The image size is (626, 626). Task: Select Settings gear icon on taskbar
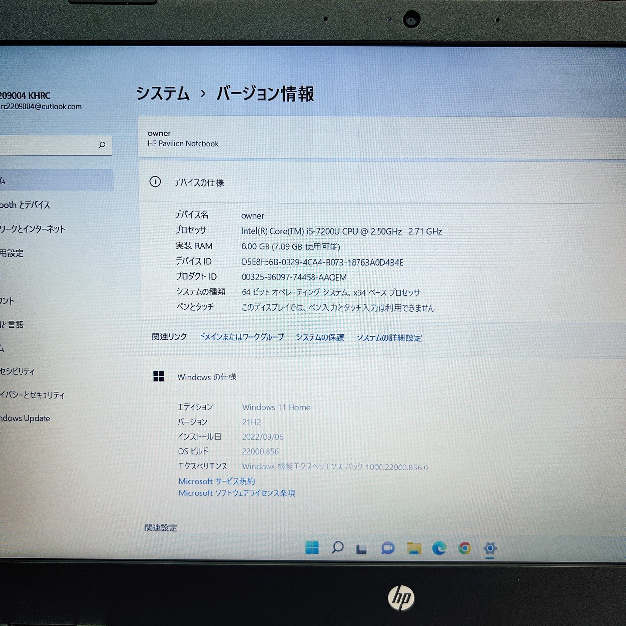coord(490,548)
